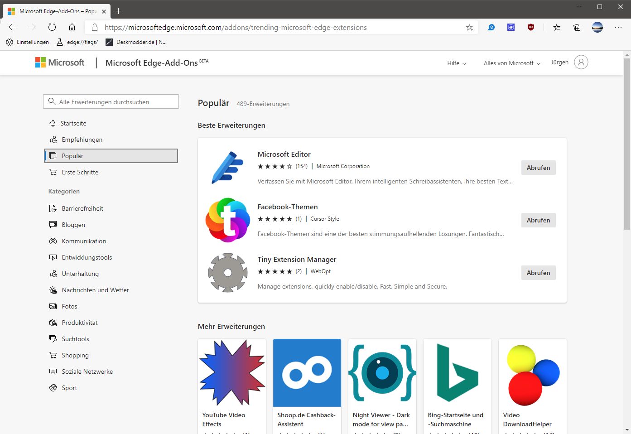Click Abrufen for Facebook-Themen

(538, 220)
